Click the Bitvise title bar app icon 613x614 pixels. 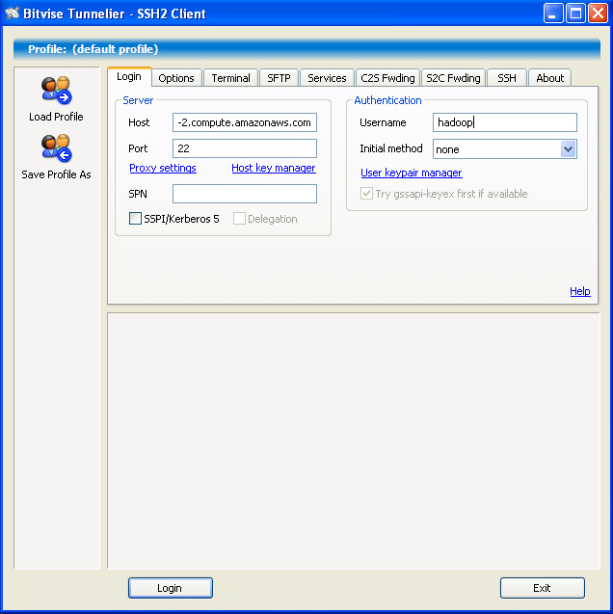(12, 13)
